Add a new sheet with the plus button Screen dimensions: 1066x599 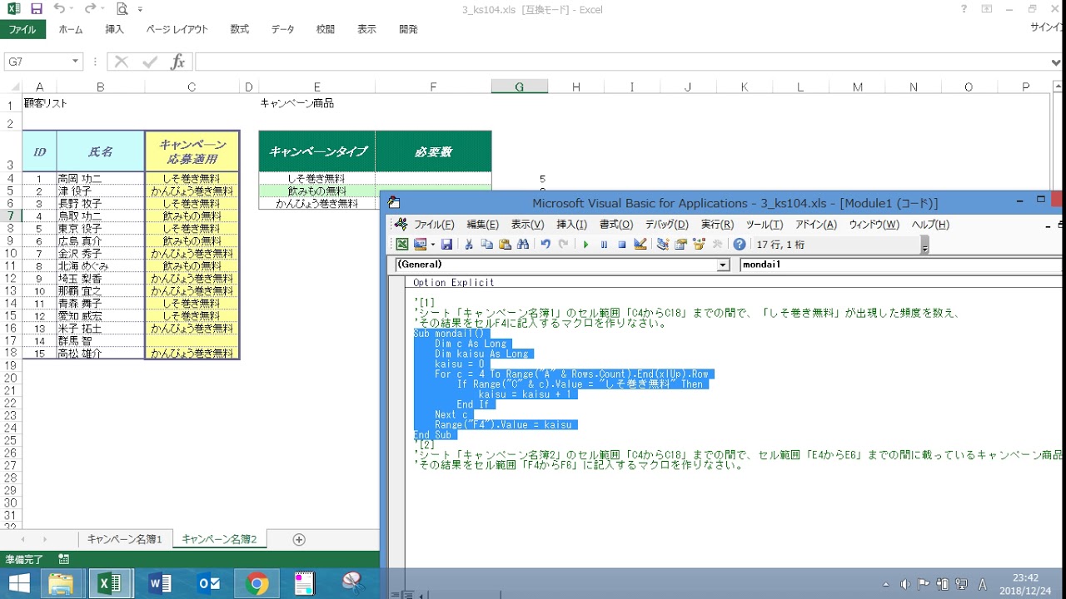[x=299, y=539]
